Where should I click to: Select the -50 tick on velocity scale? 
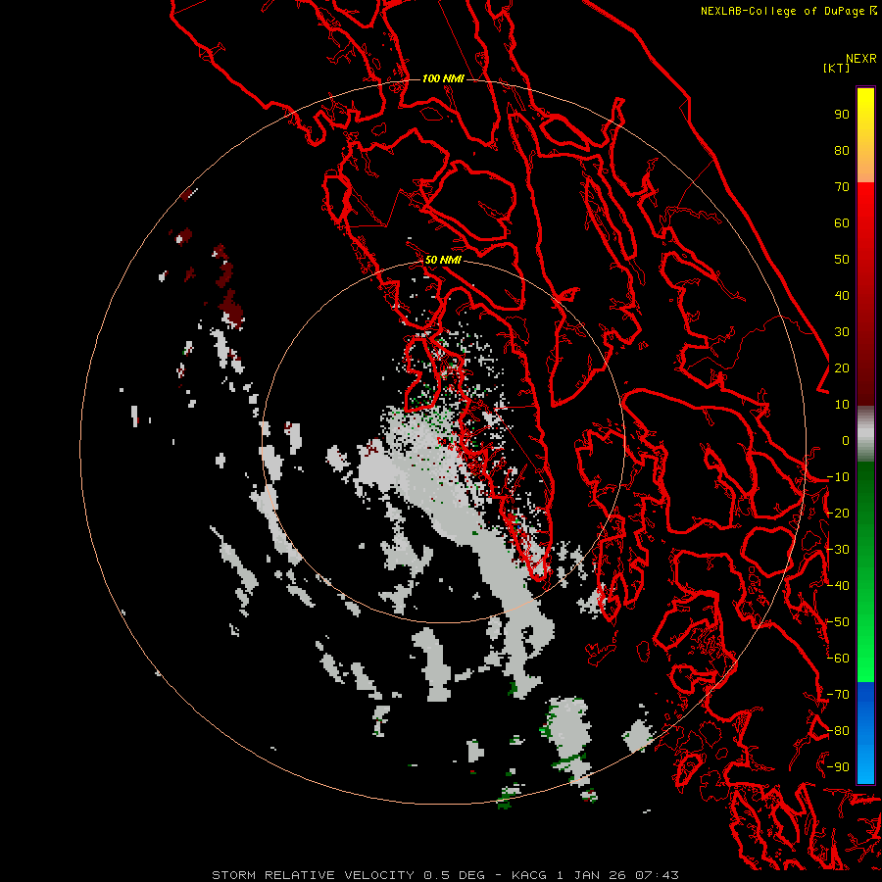tap(838, 621)
